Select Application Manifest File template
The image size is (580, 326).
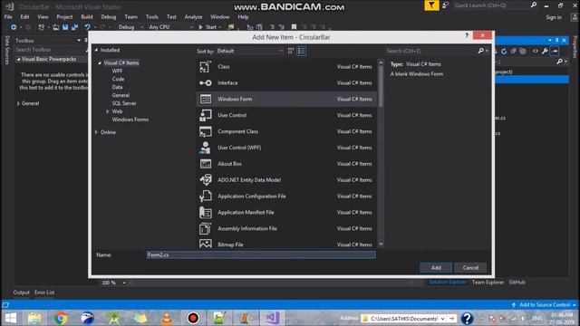(286, 213)
